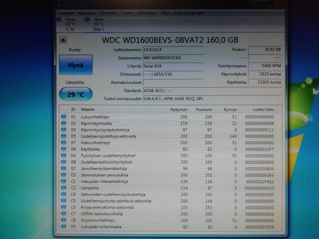This screenshot has width=319, height=239.
Task: Click the Liityntä field Serial ATA
Action: (x=173, y=66)
